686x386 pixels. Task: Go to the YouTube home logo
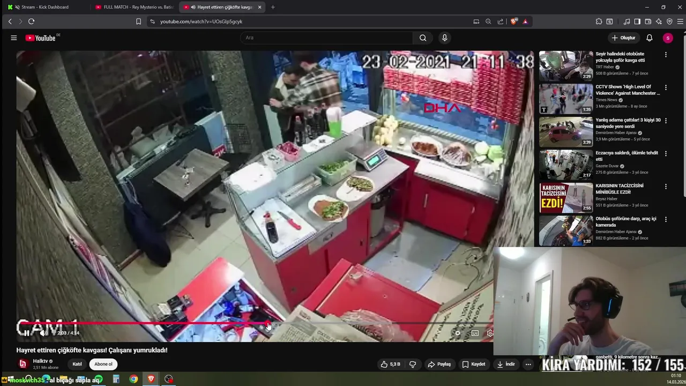coord(41,38)
